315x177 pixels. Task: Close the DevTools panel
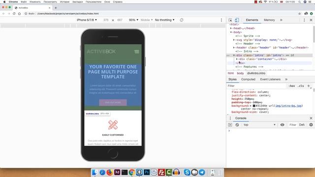311,20
